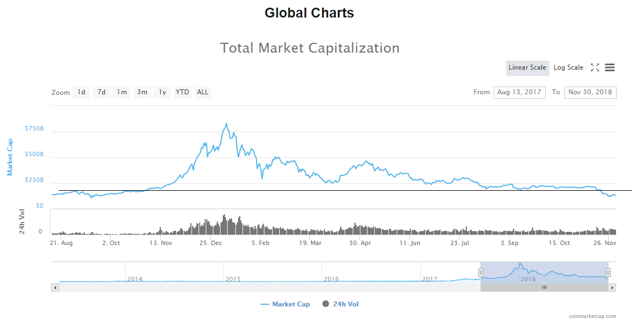Toggle 24h Vol series in legend
This screenshot has height=330, width=632.
[341, 304]
